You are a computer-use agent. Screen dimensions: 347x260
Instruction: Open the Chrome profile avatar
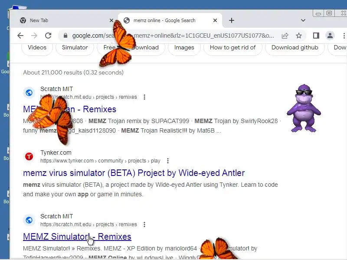330,36
